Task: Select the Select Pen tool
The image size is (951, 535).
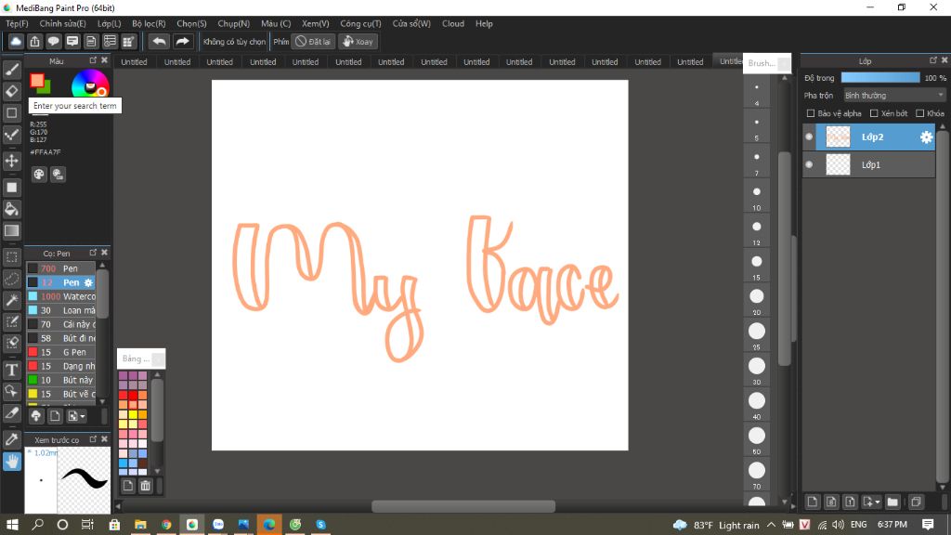Action: point(11,321)
